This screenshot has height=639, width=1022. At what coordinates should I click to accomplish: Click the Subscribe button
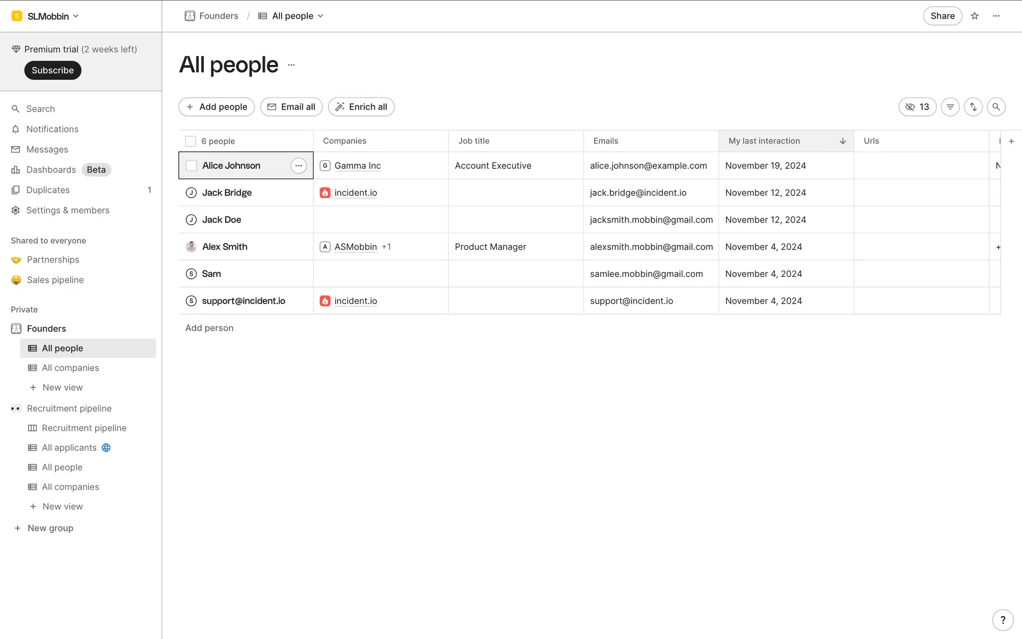pyautogui.click(x=53, y=70)
